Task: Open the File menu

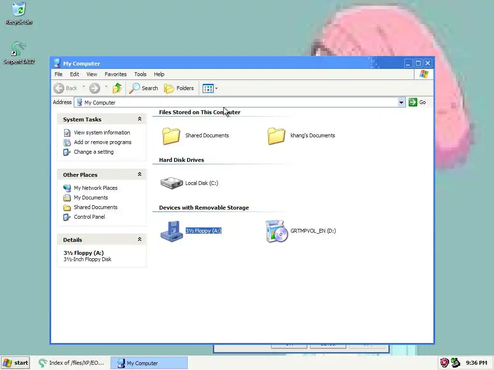Action: (x=58, y=74)
